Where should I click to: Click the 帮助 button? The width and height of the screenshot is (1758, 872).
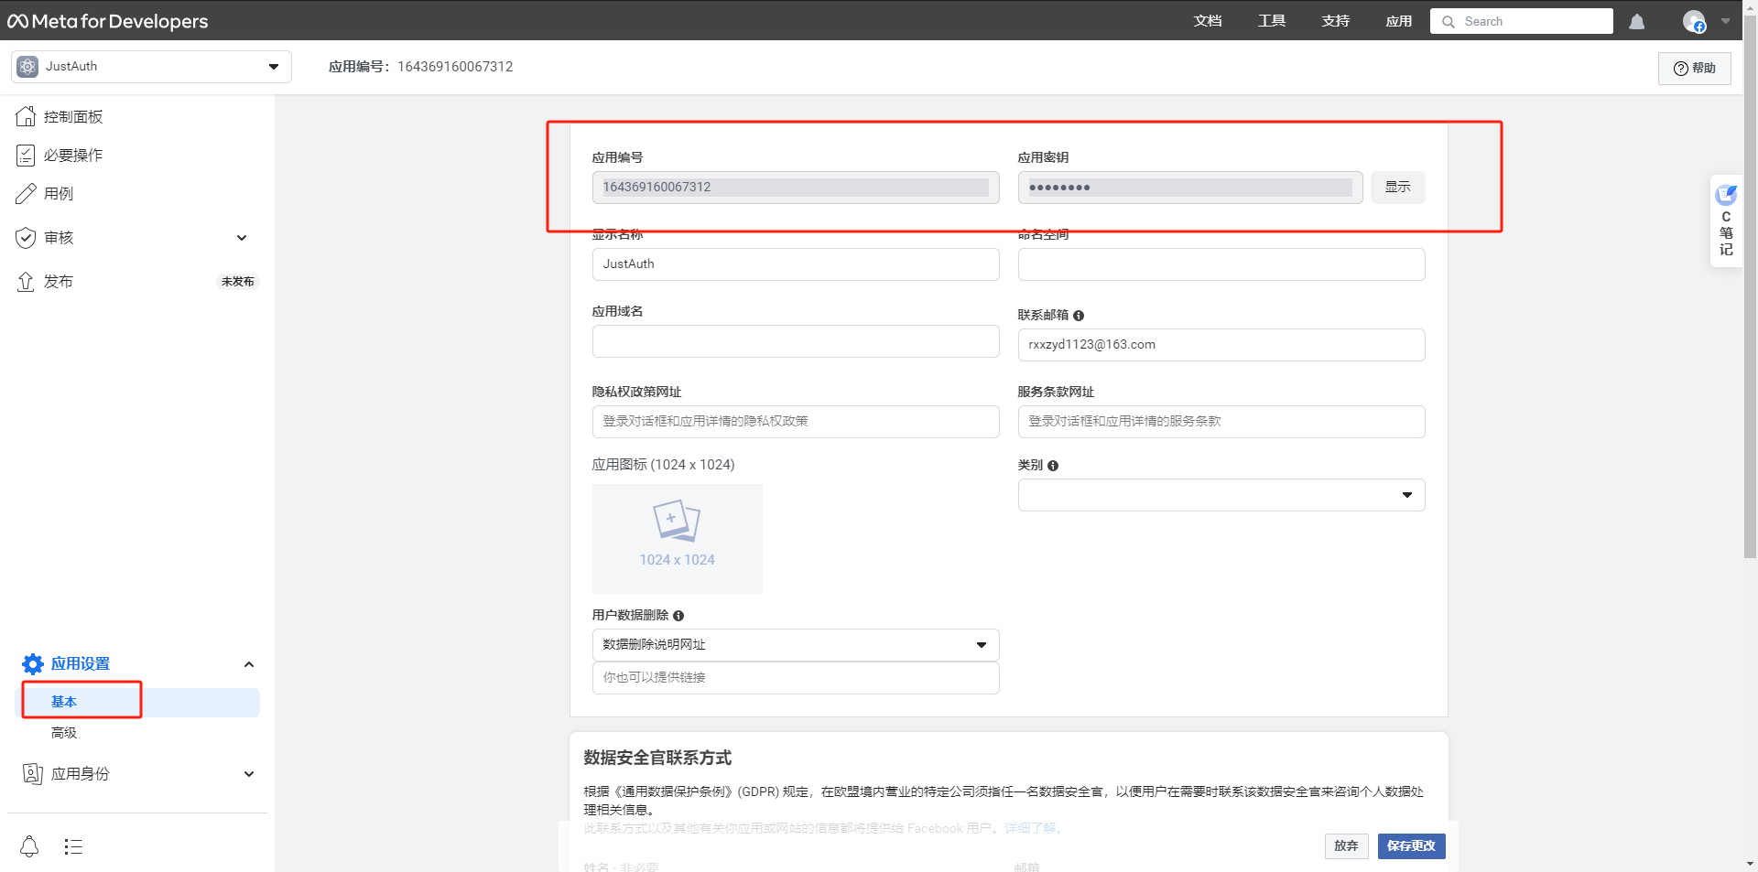[1694, 68]
